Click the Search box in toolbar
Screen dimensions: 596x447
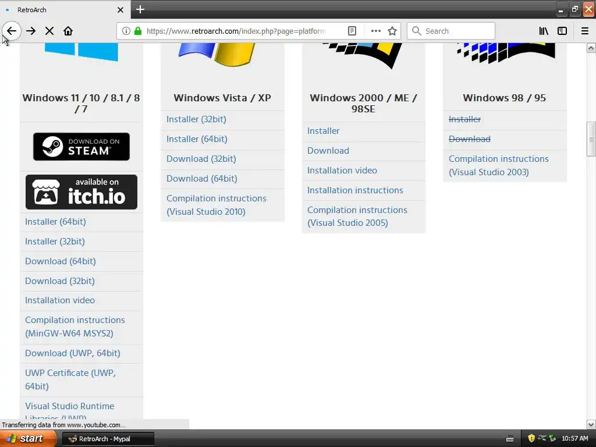coord(451,31)
